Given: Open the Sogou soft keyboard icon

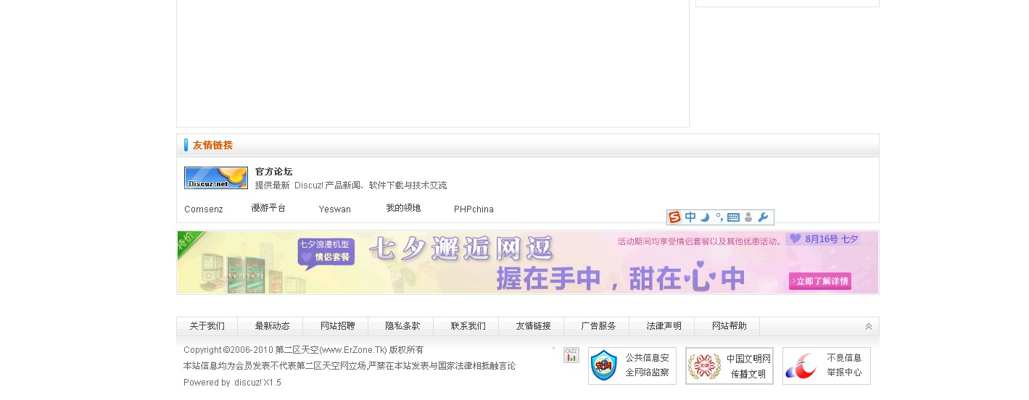Looking at the screenshot, I should (733, 217).
